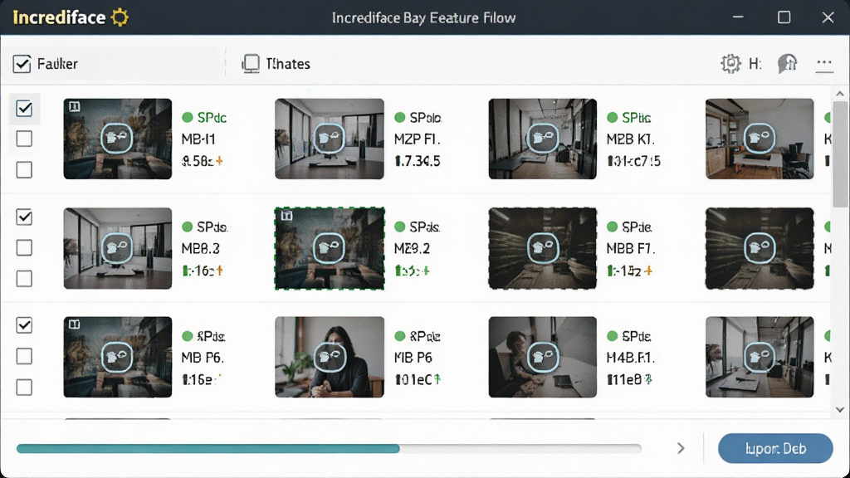Click green status dot beside MBB F7.
850x478 pixels.
[612, 227]
